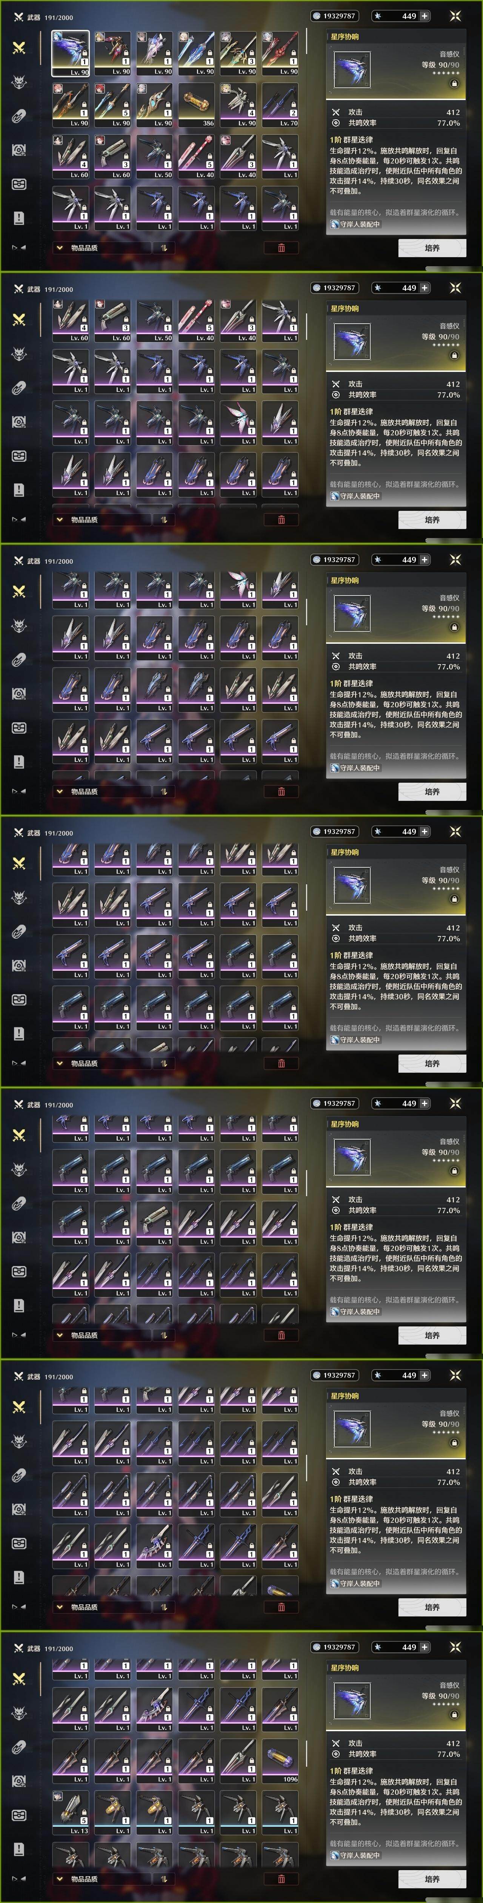
Task: Open the chain-link materials category in first panel
Action: [19, 116]
